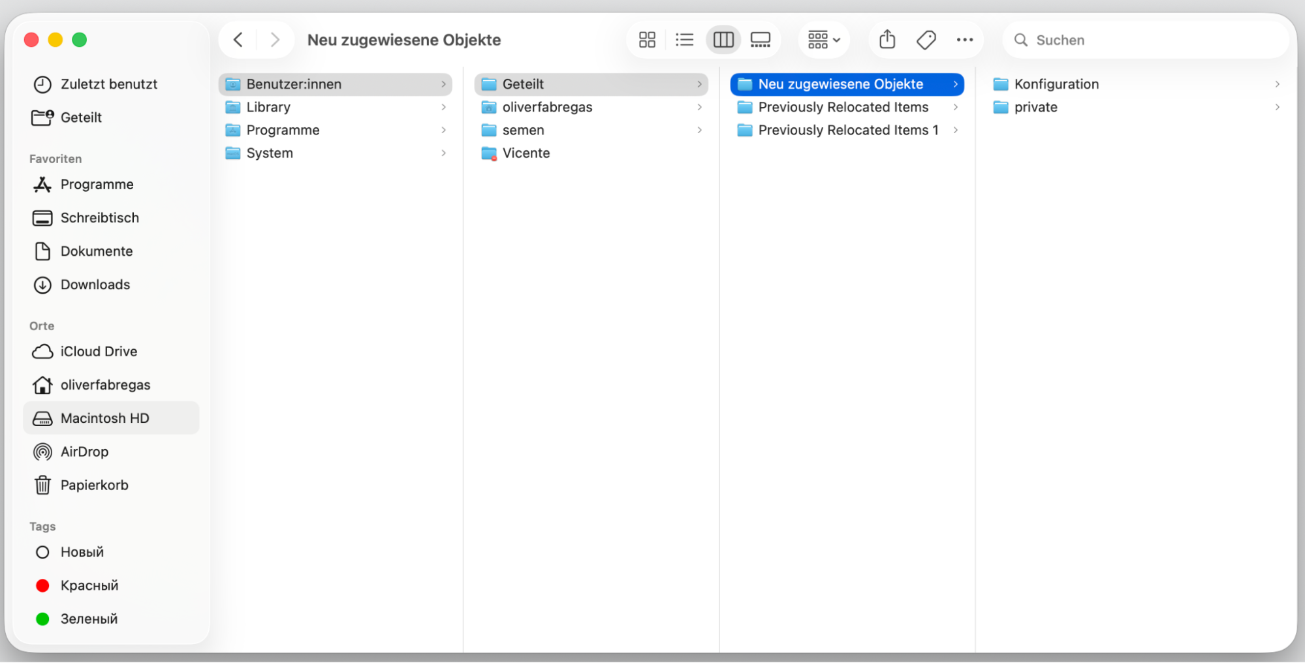
Task: Click the Konfiguration folder icon
Action: pyautogui.click(x=1001, y=84)
